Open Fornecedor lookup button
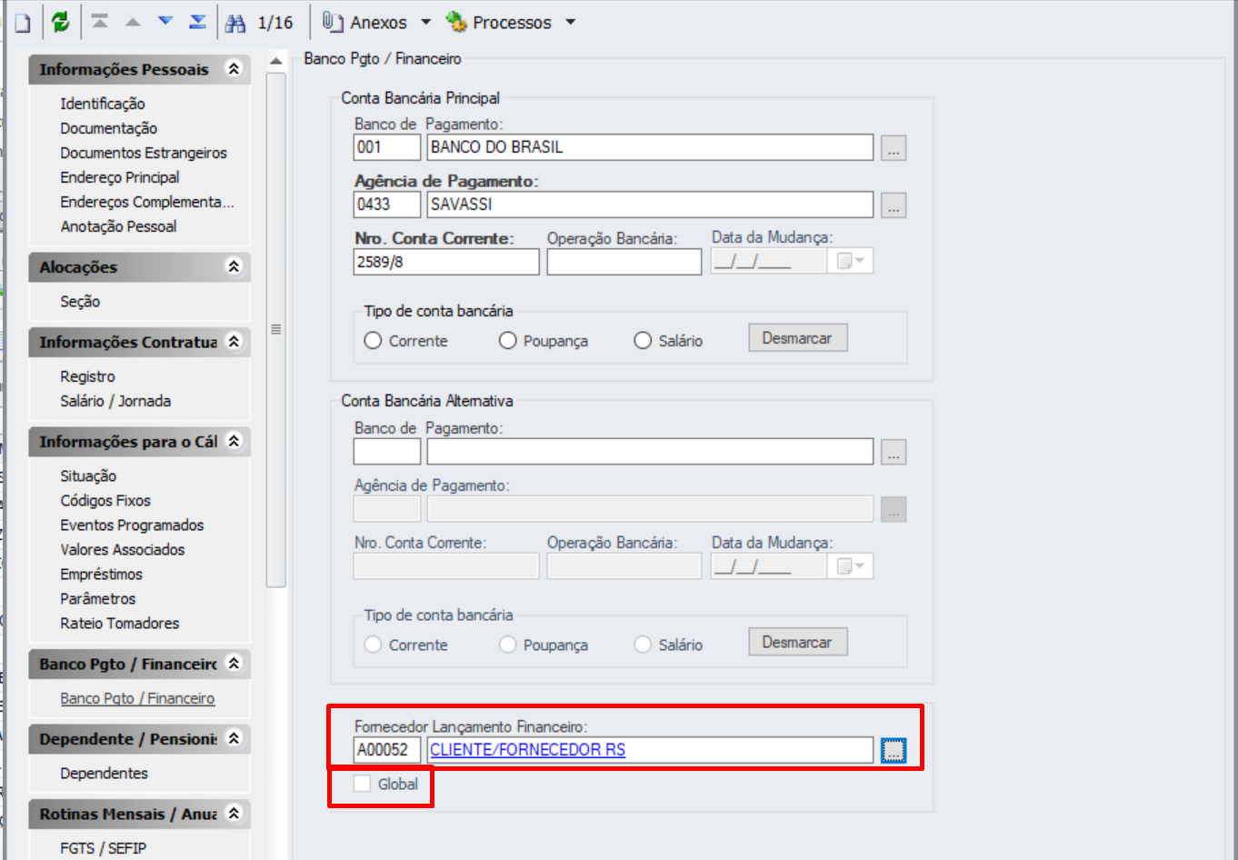 894,751
